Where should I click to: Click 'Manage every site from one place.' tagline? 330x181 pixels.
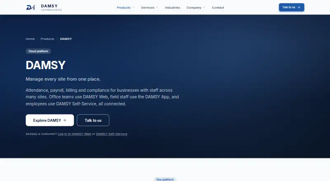[x=63, y=79]
